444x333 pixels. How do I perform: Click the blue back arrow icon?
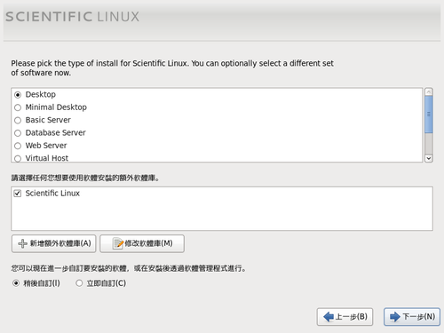329,317
